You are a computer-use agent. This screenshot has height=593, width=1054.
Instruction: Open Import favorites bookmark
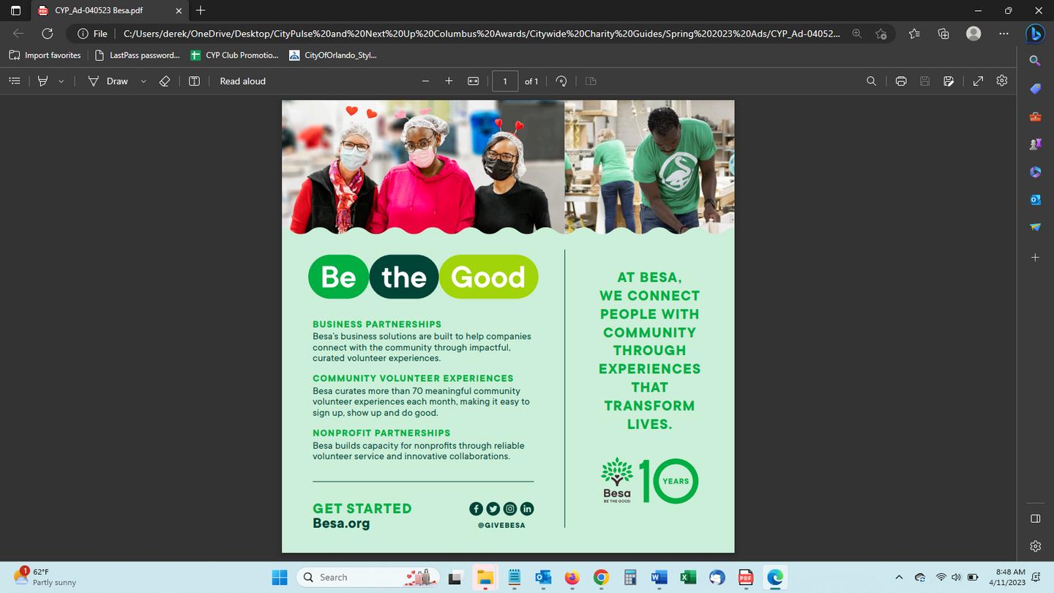(45, 55)
